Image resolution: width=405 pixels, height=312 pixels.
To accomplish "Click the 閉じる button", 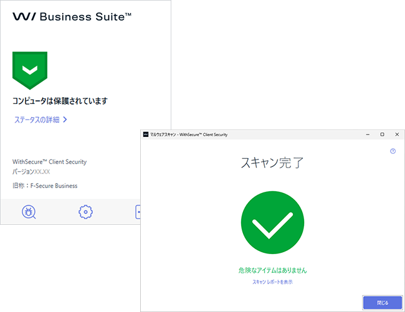I will 383,303.
